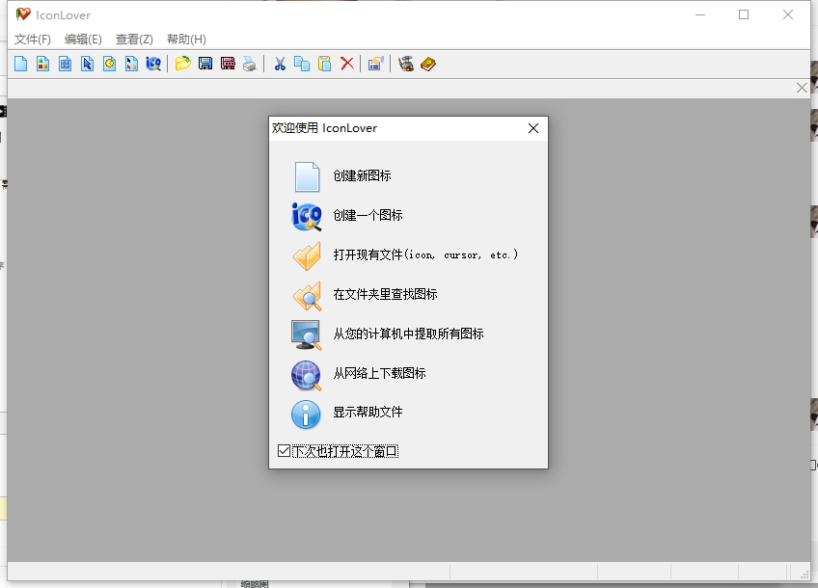Copy using the copy toolbar icon

point(301,63)
